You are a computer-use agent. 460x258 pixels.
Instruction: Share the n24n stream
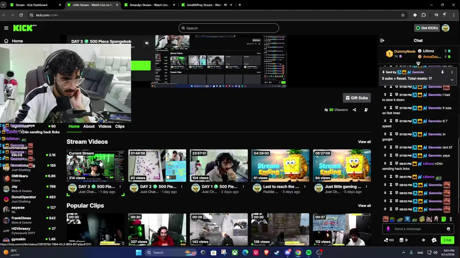pyautogui.click(x=354, y=110)
